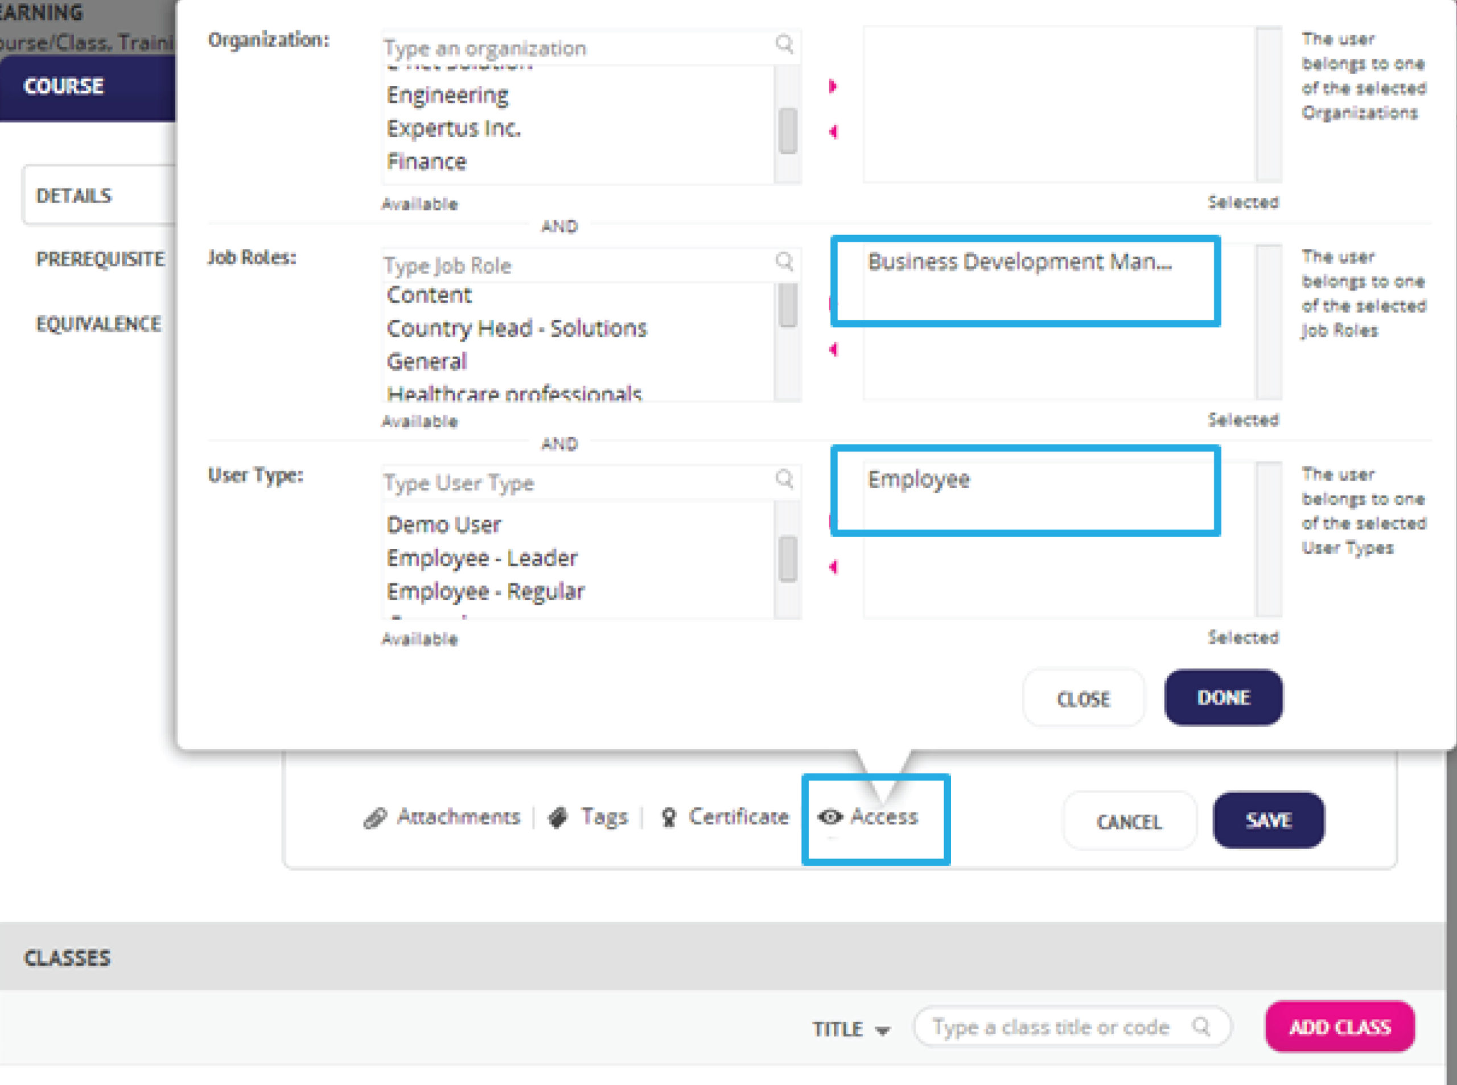Click the ADD CLASS button

[x=1339, y=1026]
